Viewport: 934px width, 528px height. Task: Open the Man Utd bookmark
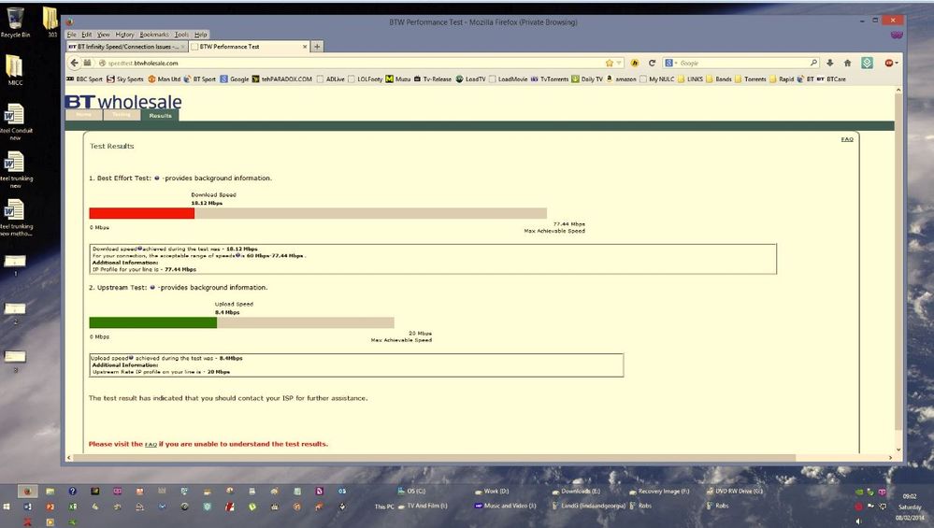[165, 78]
